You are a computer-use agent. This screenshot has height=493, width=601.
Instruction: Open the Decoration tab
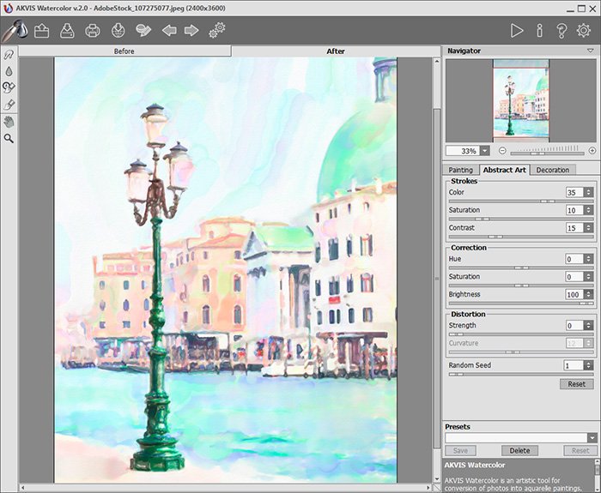pyautogui.click(x=552, y=170)
